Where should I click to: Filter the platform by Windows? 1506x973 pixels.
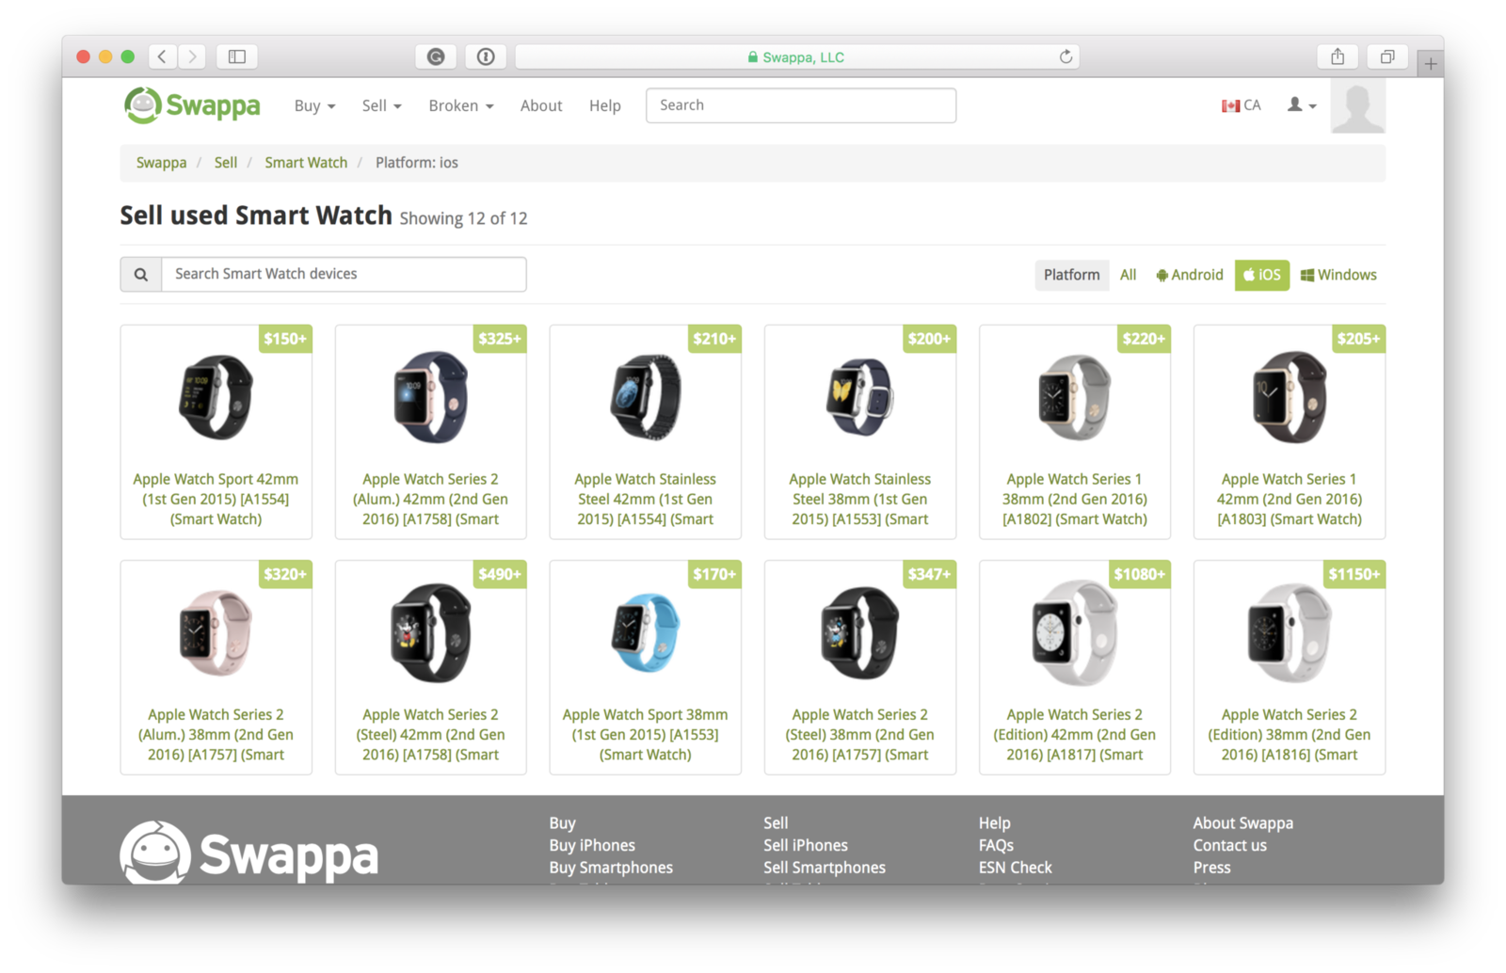point(1338,275)
